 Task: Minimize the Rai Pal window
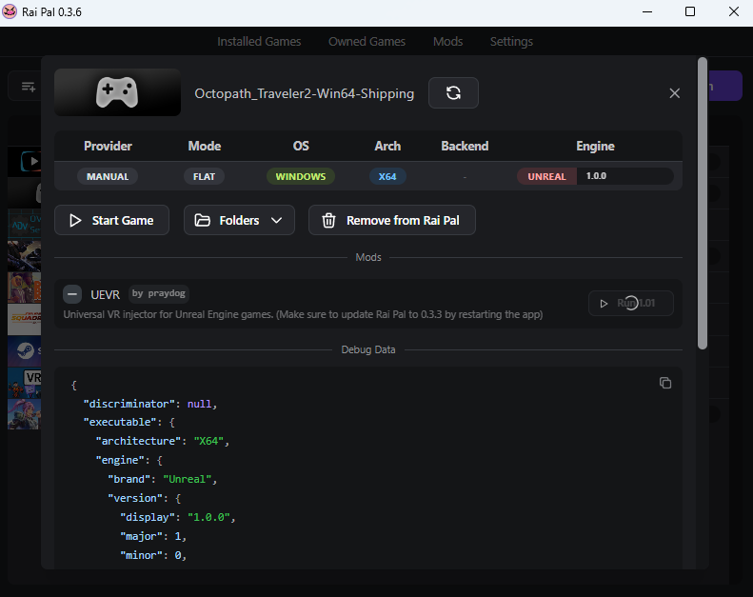pyautogui.click(x=647, y=11)
